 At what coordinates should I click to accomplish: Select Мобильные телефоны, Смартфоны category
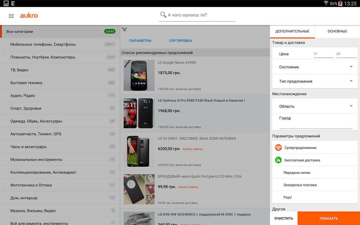pyautogui.click(x=60, y=44)
